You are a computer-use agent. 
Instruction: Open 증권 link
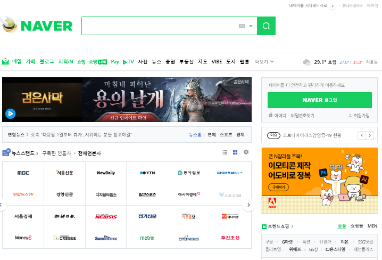click(x=170, y=62)
